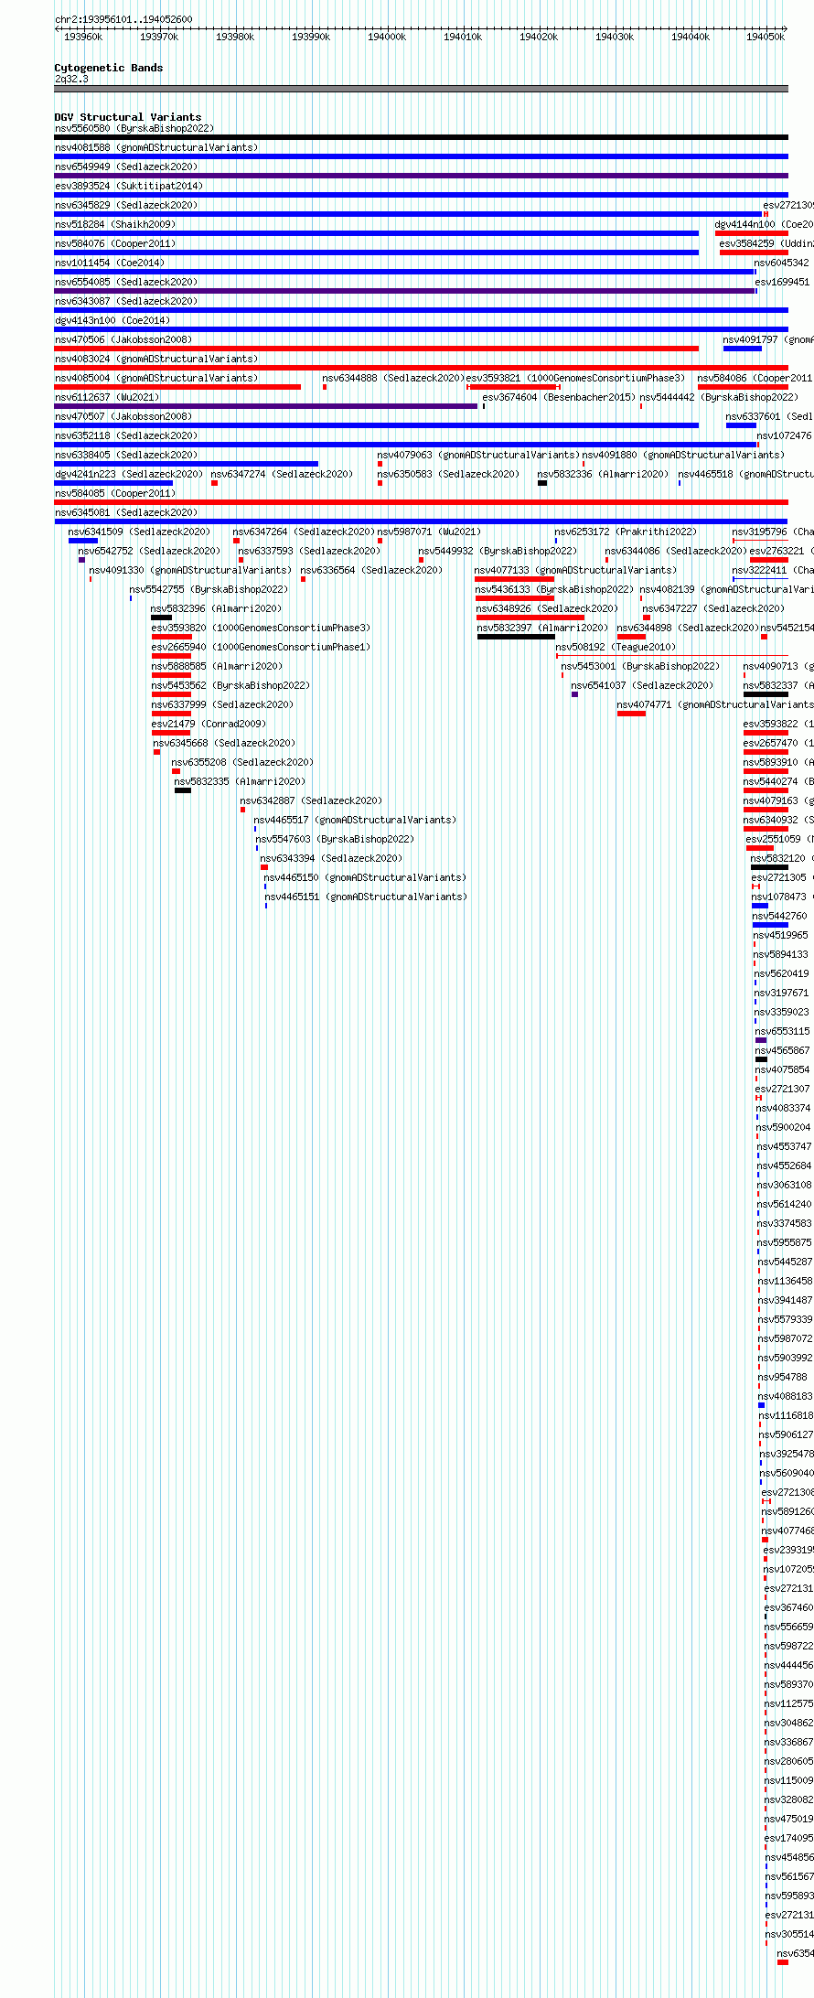Viewport: 814px width, 1998px height.
Task: Click the nsv5449932 (ByrskaBishop2022) label
Action: pos(498,551)
